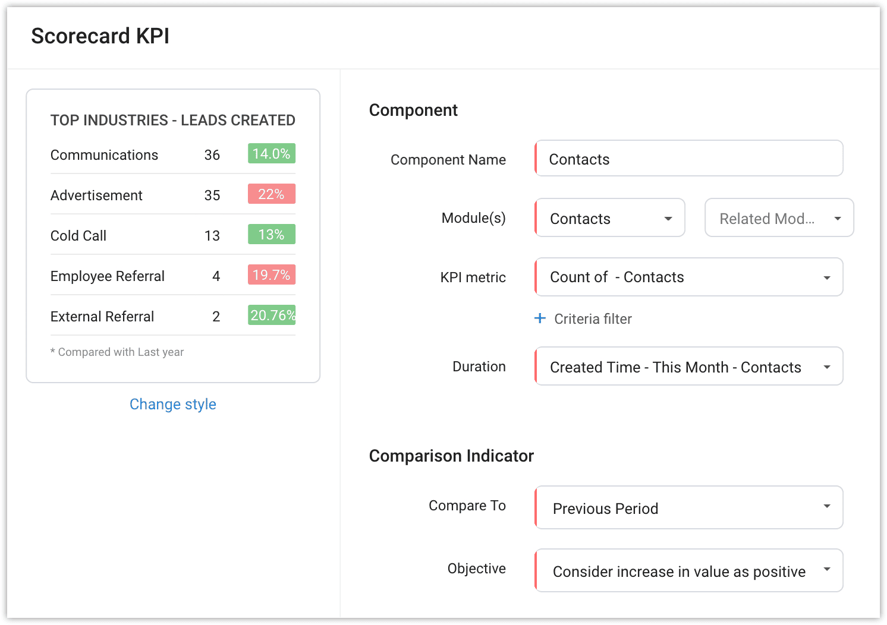The width and height of the screenshot is (887, 625).
Task: Open the Contacts module dropdown arrow
Action: (x=668, y=219)
